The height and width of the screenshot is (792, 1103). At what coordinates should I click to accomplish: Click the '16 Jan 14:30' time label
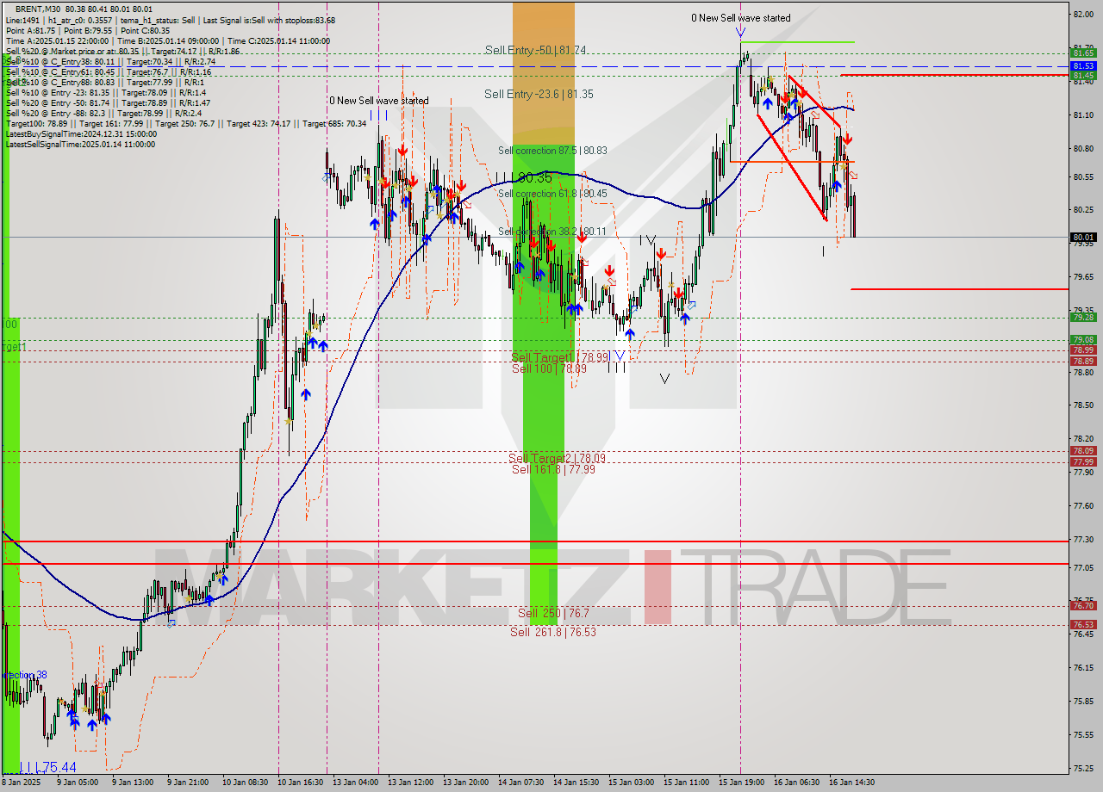point(852,783)
